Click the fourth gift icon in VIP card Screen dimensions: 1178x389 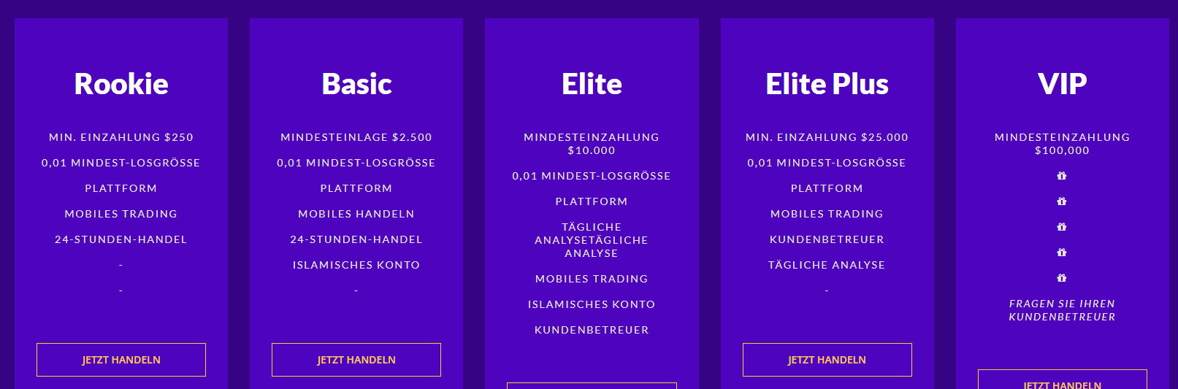click(1062, 253)
